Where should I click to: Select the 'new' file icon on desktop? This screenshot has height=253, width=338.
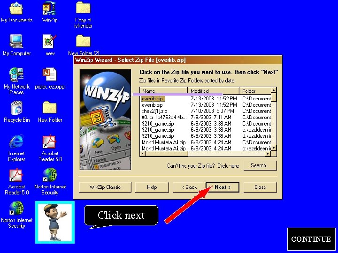tap(50, 45)
